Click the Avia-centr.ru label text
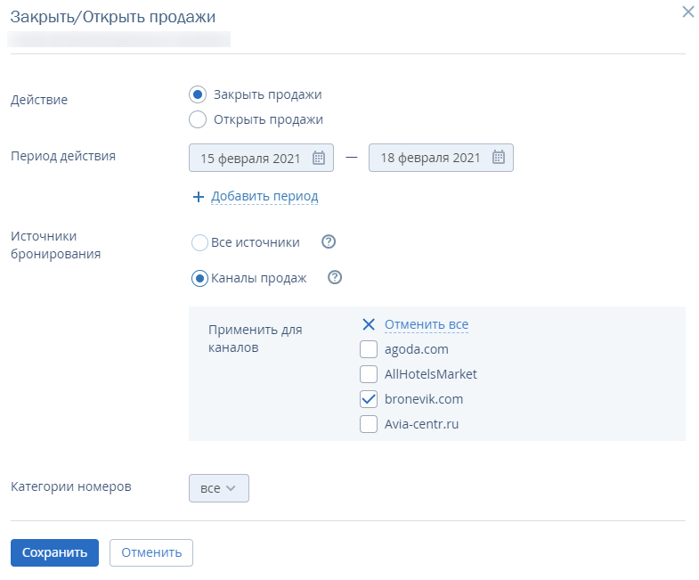The height and width of the screenshot is (580, 699). [422, 424]
